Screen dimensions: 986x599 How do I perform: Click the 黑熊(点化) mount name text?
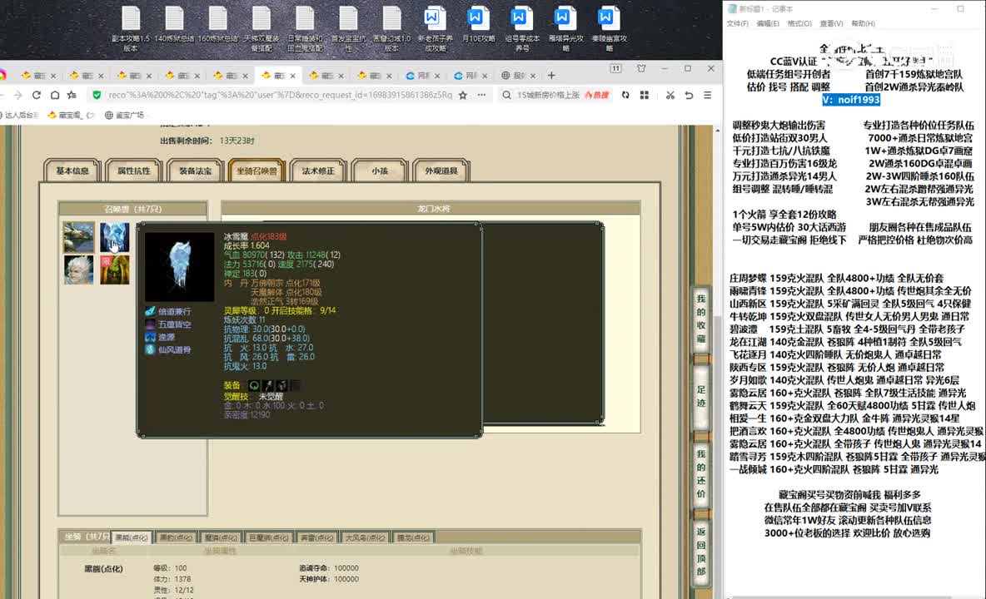pos(104,569)
